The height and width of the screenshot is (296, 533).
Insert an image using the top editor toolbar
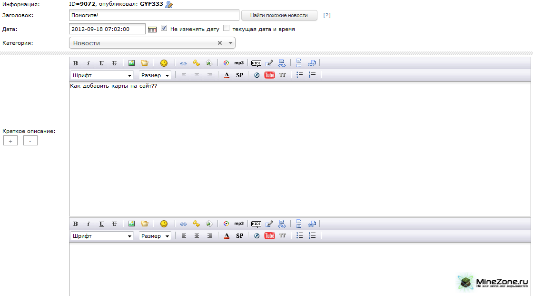tap(131, 63)
